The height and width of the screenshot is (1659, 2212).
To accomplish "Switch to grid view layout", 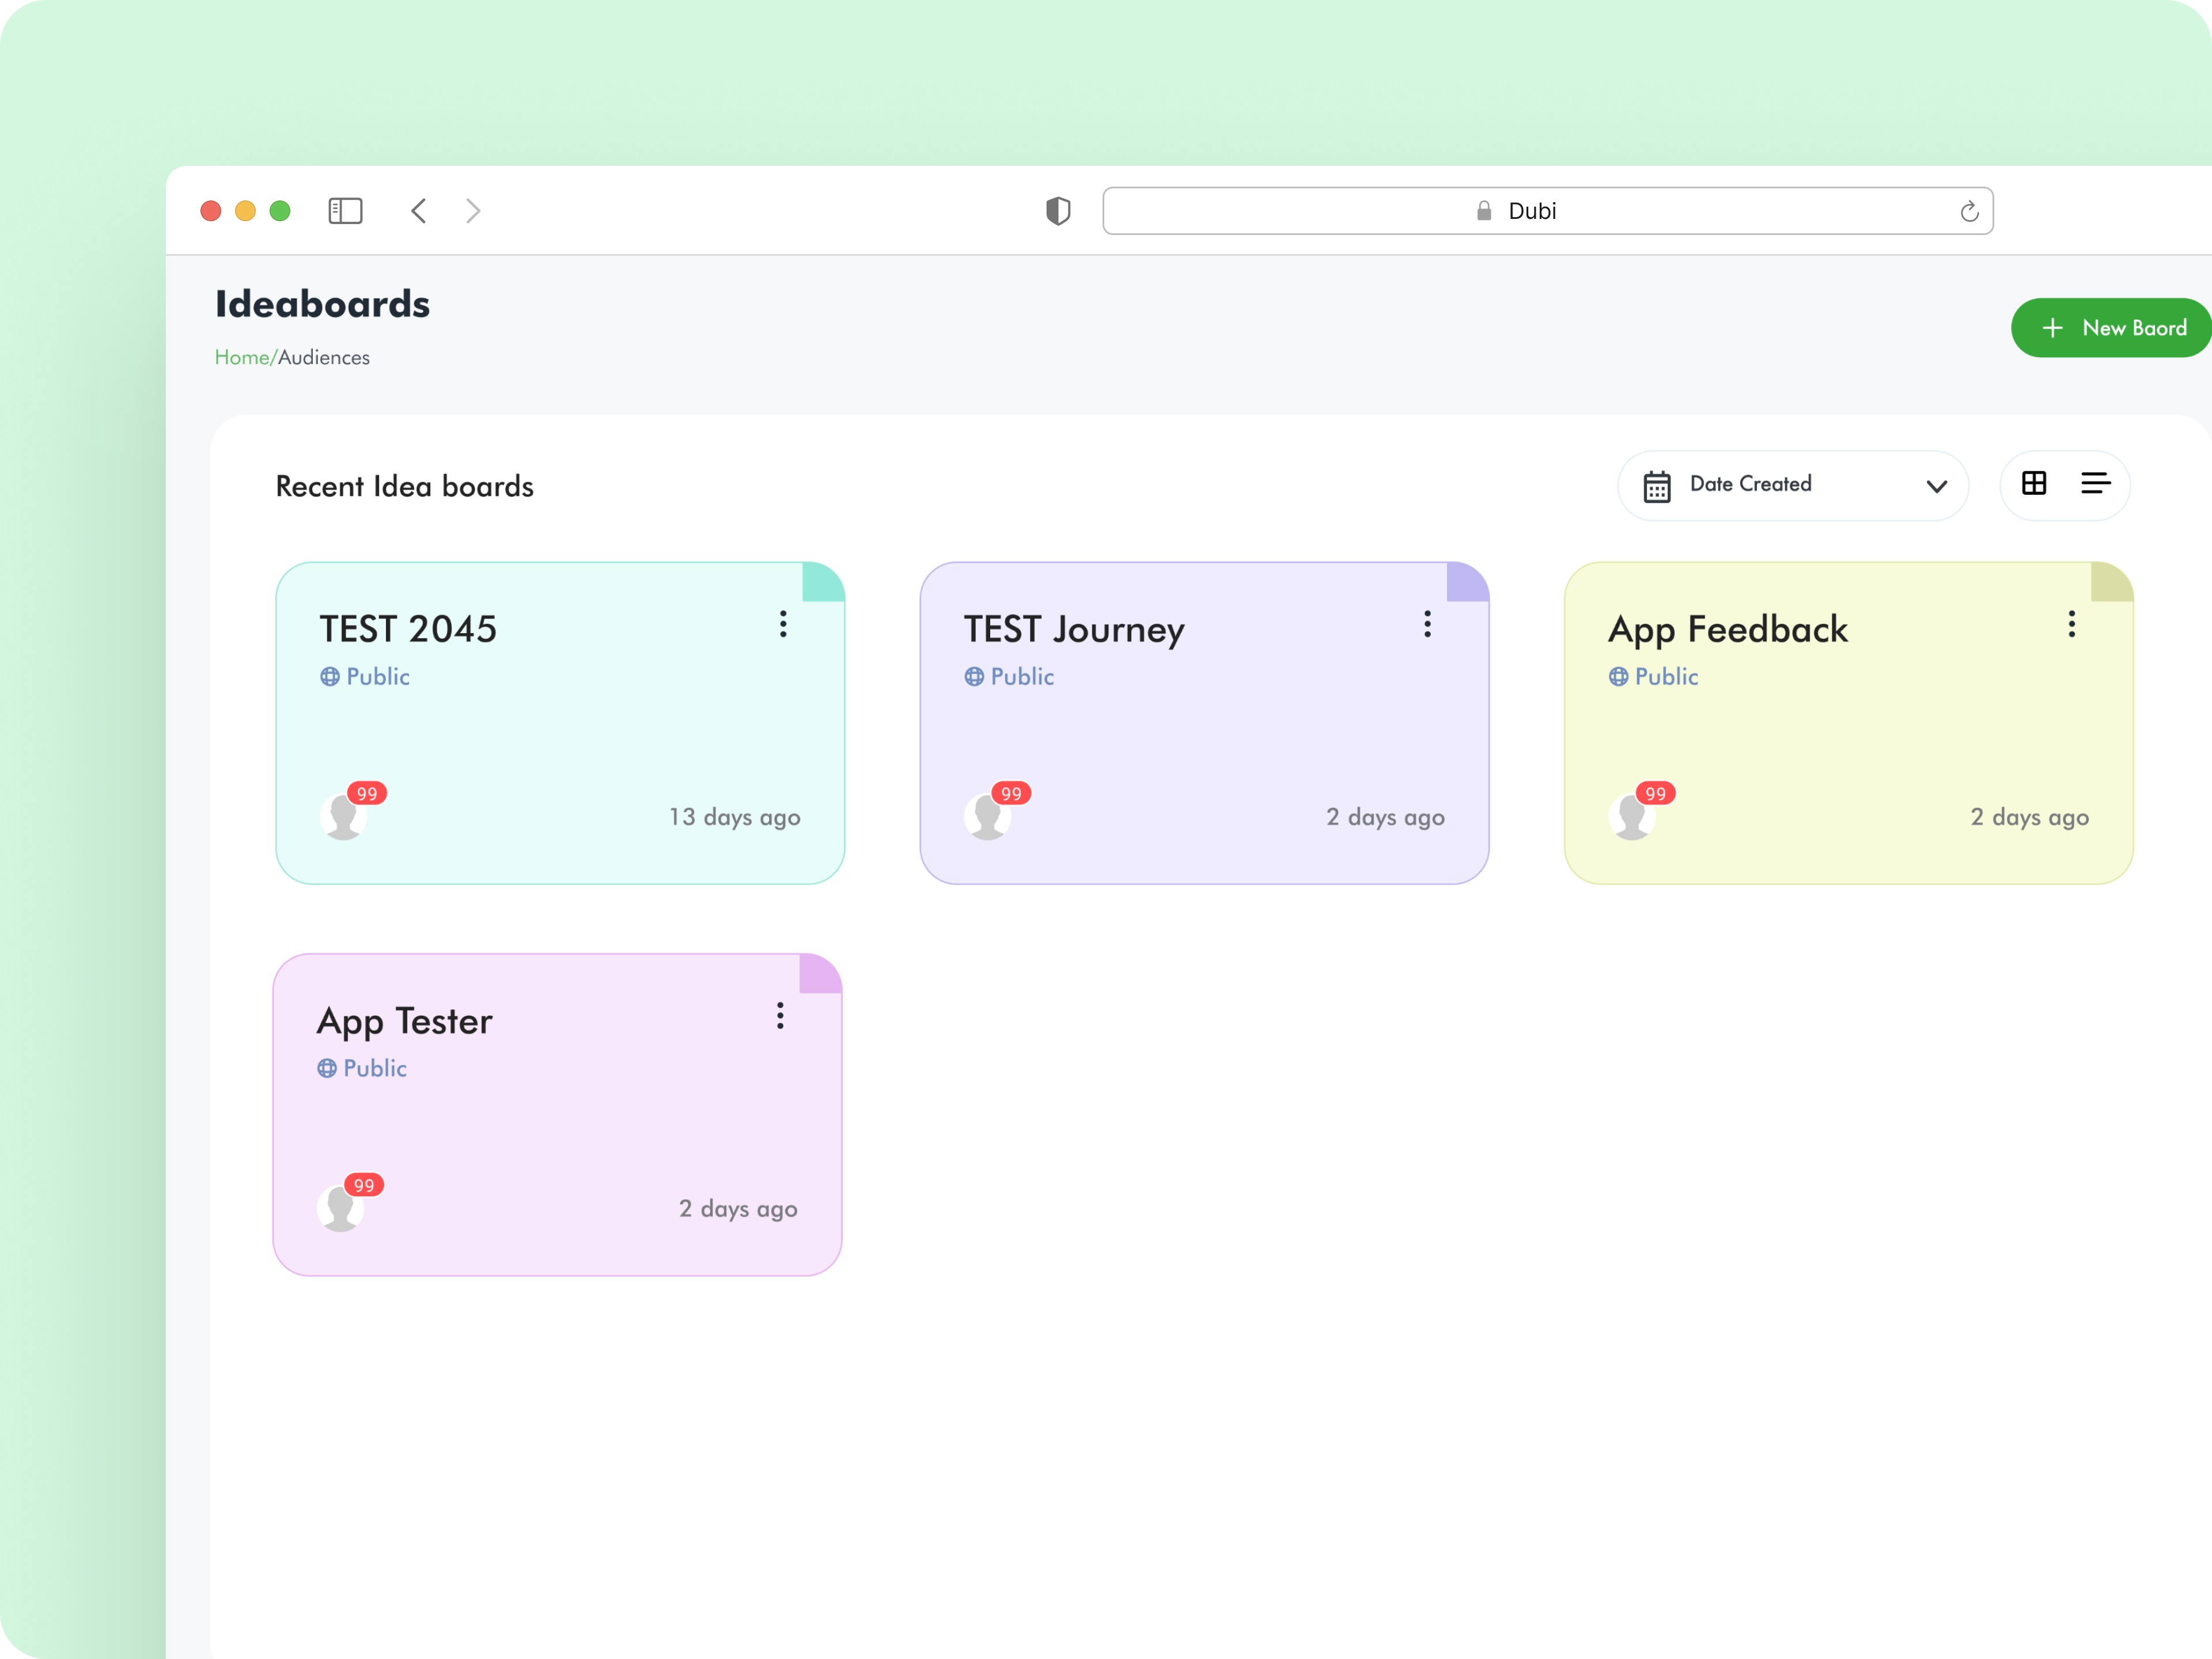I will [2035, 485].
